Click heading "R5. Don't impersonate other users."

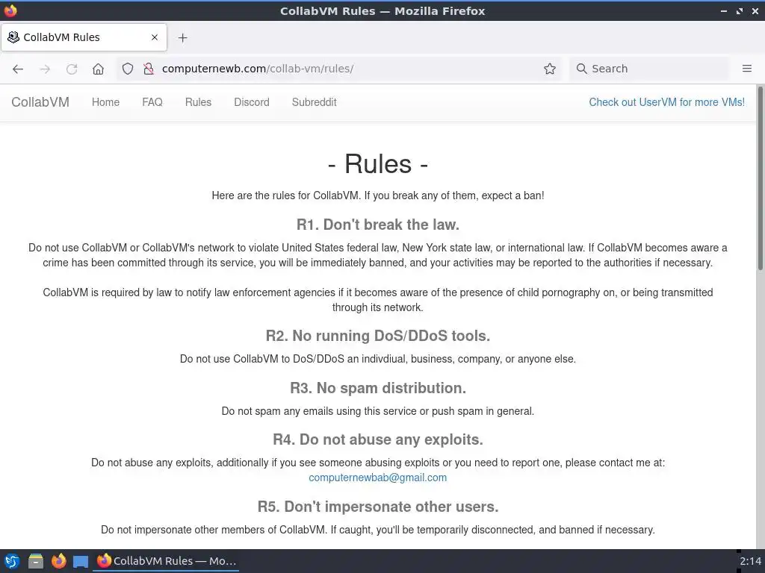[377, 507]
